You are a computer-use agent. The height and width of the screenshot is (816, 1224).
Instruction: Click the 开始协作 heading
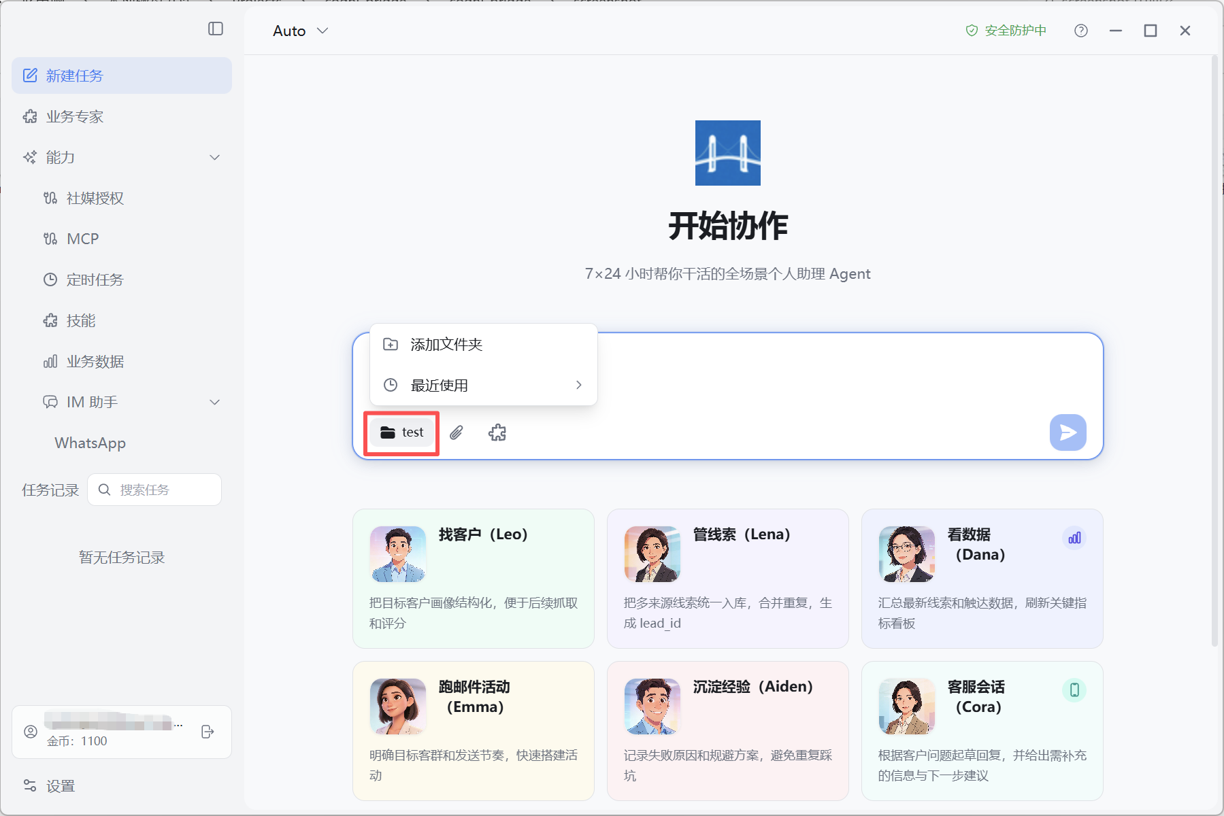[x=728, y=226]
